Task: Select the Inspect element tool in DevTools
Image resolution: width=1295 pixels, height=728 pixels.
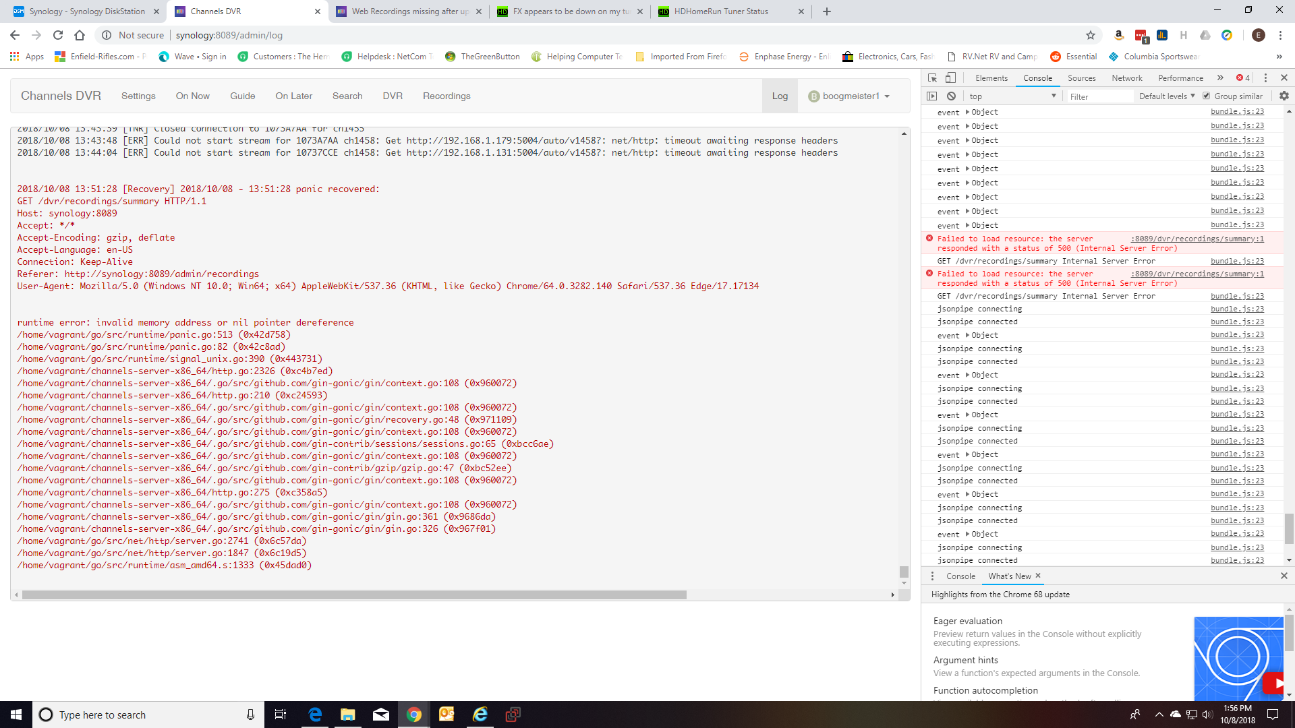Action: [932, 78]
